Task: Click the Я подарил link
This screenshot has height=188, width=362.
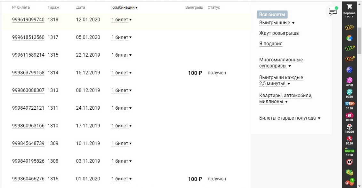Action: pos(271,43)
